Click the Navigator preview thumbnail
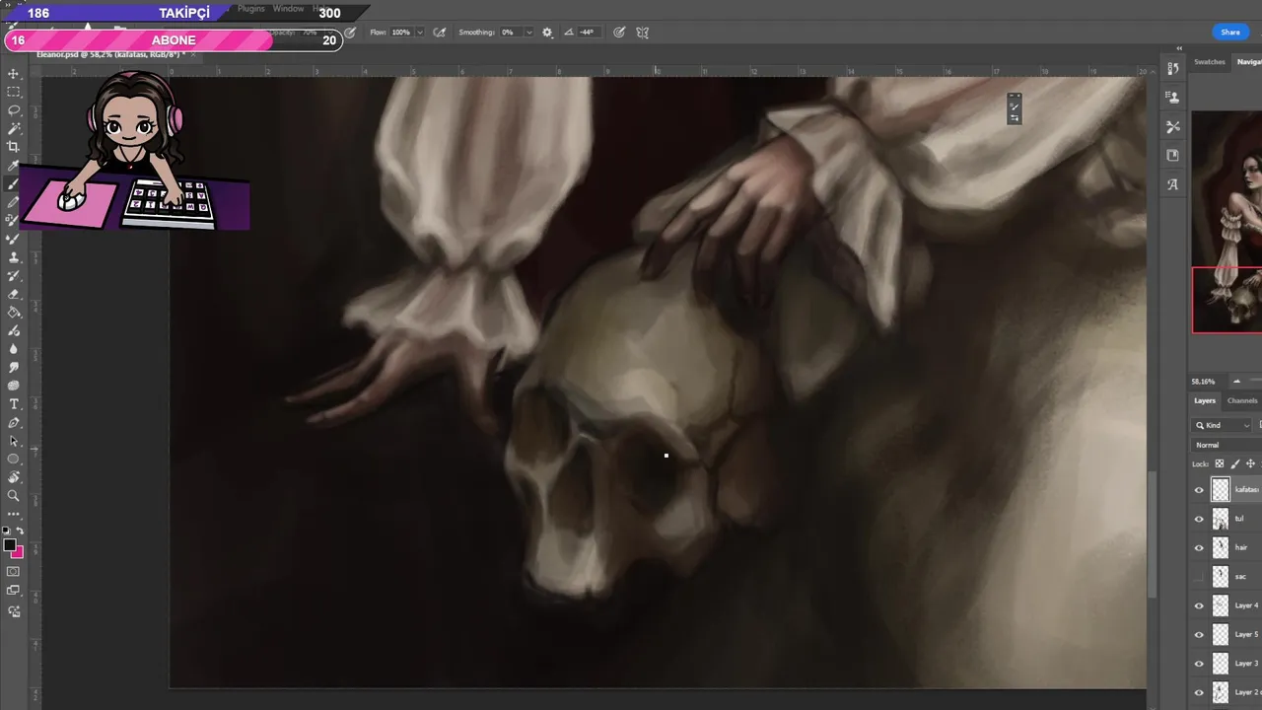1262x710 pixels. pyautogui.click(x=1227, y=222)
